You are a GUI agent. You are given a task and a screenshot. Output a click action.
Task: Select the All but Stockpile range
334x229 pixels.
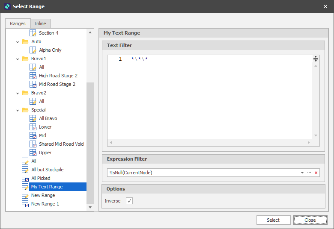47,170
